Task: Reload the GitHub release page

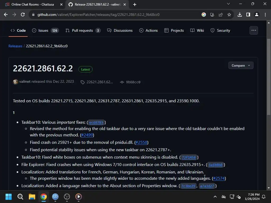Action: [23, 15]
